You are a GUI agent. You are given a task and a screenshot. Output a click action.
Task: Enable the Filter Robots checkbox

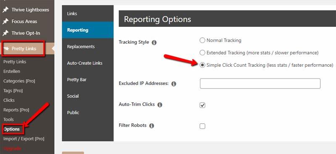point(202,126)
